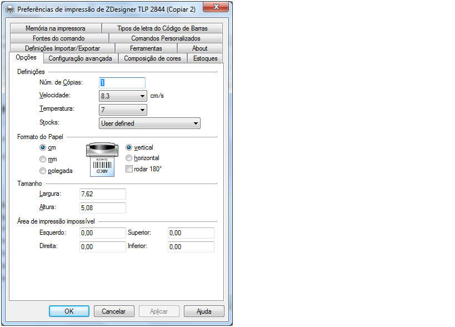Select the cm unit radio button
The image size is (455, 327).
pyautogui.click(x=43, y=147)
